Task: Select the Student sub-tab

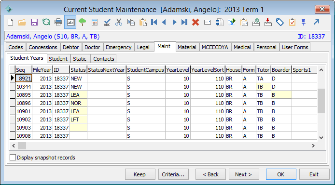Action: (58, 59)
